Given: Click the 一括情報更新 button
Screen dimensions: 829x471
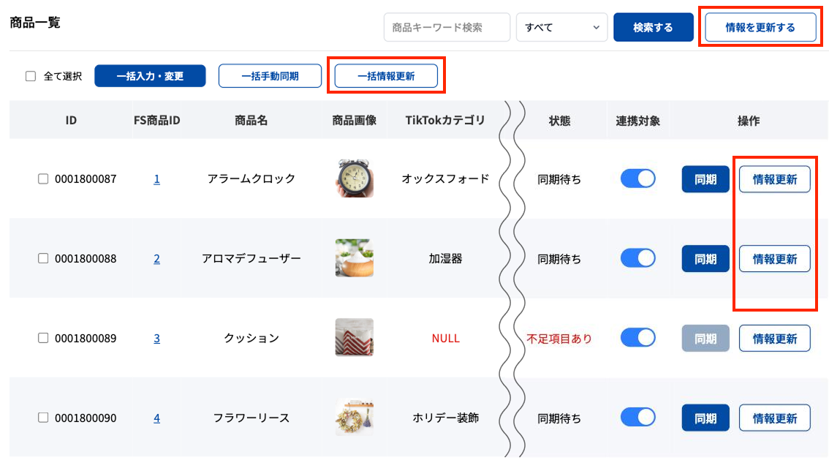Looking at the screenshot, I should pos(386,76).
